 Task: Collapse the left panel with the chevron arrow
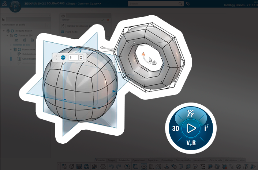[49, 15]
